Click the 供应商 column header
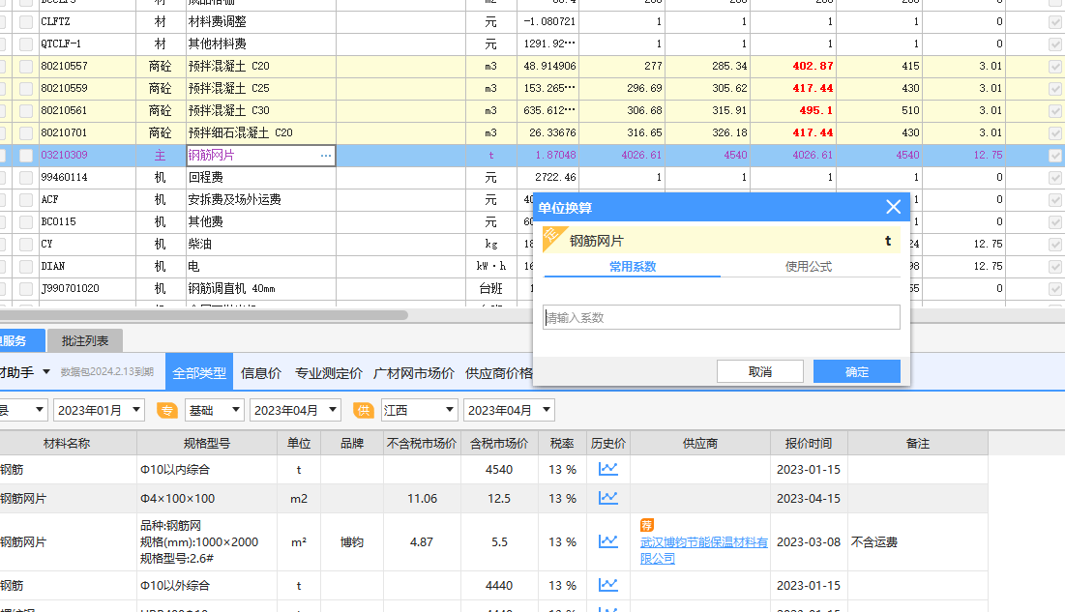The height and width of the screenshot is (612, 1065). coord(700,443)
